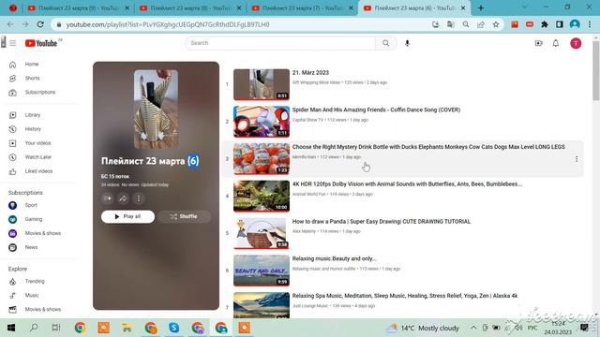Switch to Плейлист 23 марта (8) tab

click(x=190, y=8)
